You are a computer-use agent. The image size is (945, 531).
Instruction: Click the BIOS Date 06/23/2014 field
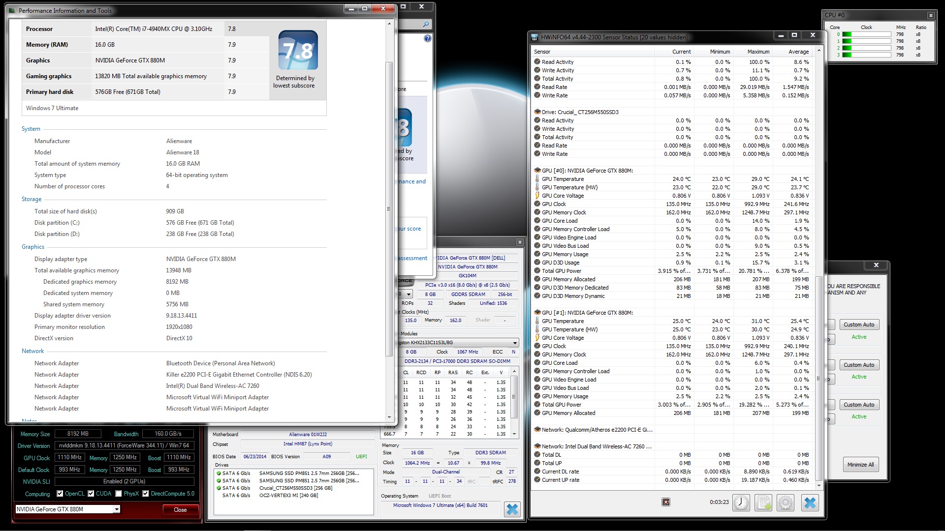254,456
